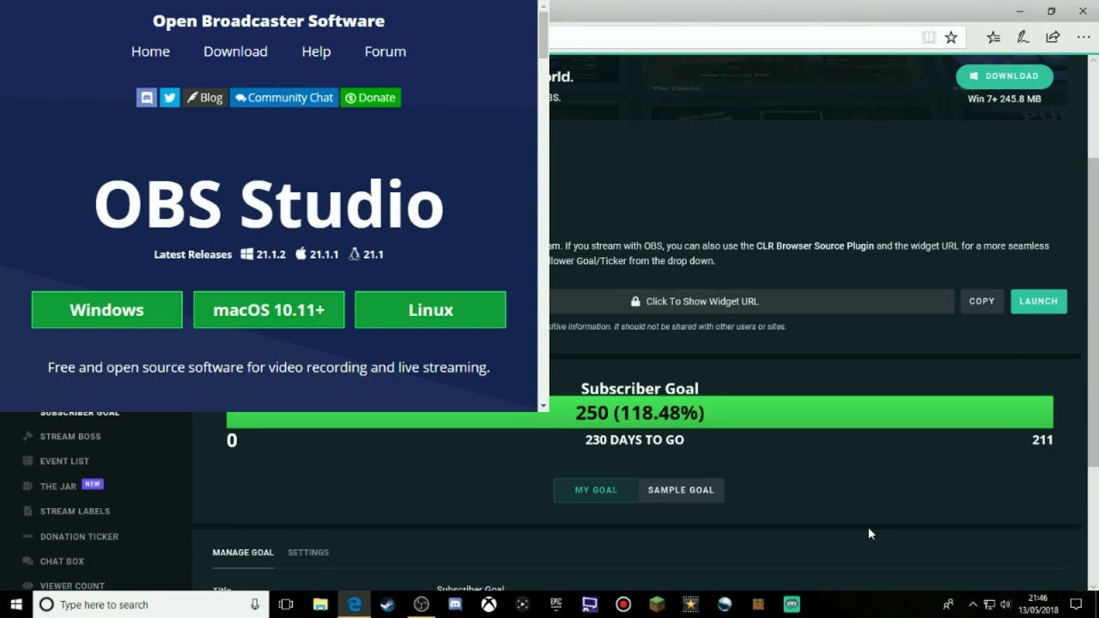
Task: Open the Twitter icon link on OBS page
Action: click(x=170, y=98)
